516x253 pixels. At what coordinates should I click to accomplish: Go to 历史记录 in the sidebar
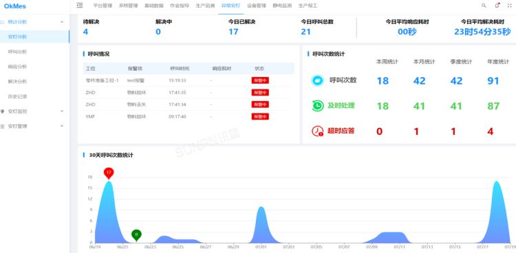pos(17,97)
